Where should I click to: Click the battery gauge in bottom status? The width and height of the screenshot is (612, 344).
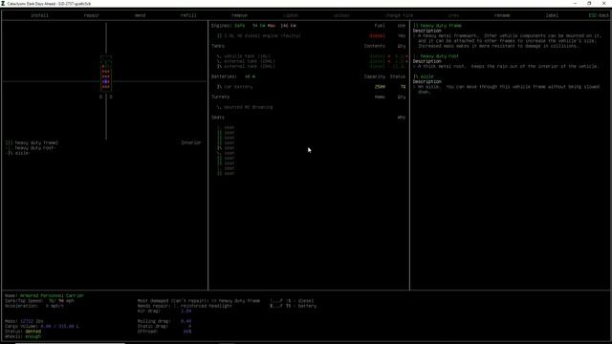(294, 306)
